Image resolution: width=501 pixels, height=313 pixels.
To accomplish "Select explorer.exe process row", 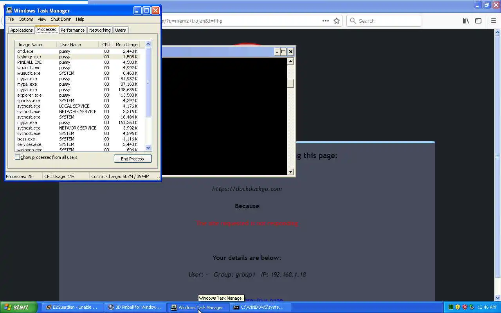I will [x=77, y=95].
